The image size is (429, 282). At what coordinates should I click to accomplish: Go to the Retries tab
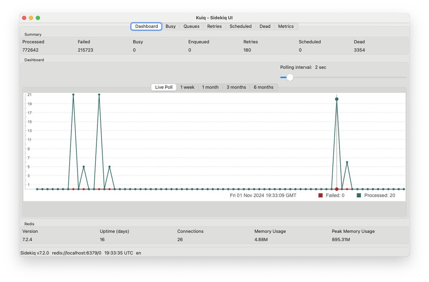(x=214, y=26)
